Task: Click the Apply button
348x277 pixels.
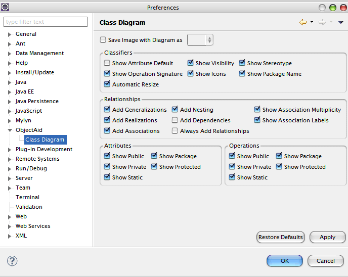Action: tap(327, 237)
